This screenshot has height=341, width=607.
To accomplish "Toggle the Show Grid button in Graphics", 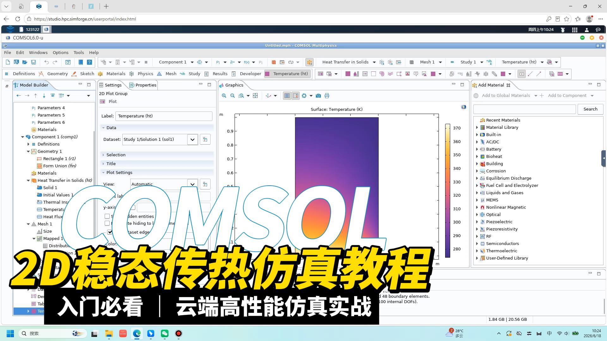I will (287, 96).
